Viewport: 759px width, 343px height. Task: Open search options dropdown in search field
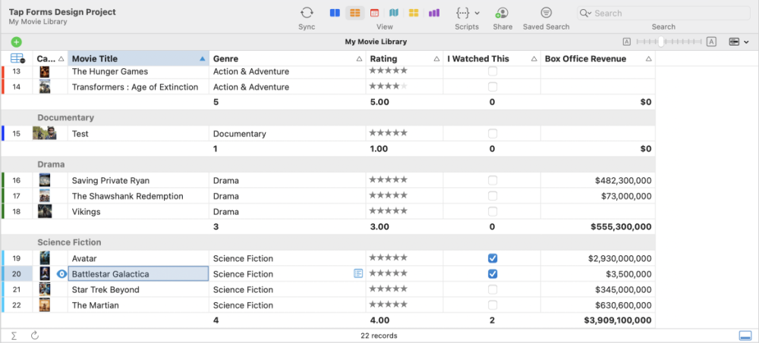coord(586,13)
